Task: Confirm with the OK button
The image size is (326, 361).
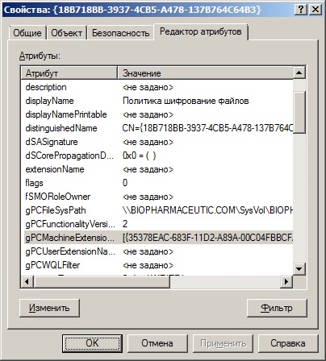Action: pyautogui.click(x=92, y=343)
